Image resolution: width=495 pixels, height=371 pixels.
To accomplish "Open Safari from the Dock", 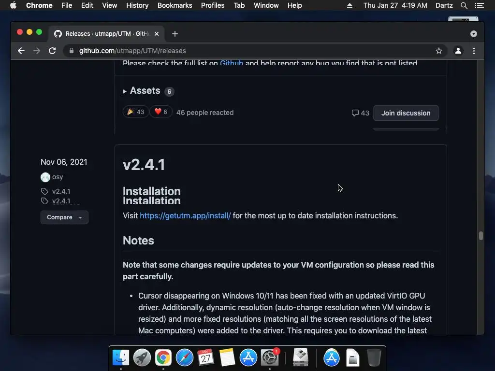I will tap(184, 357).
